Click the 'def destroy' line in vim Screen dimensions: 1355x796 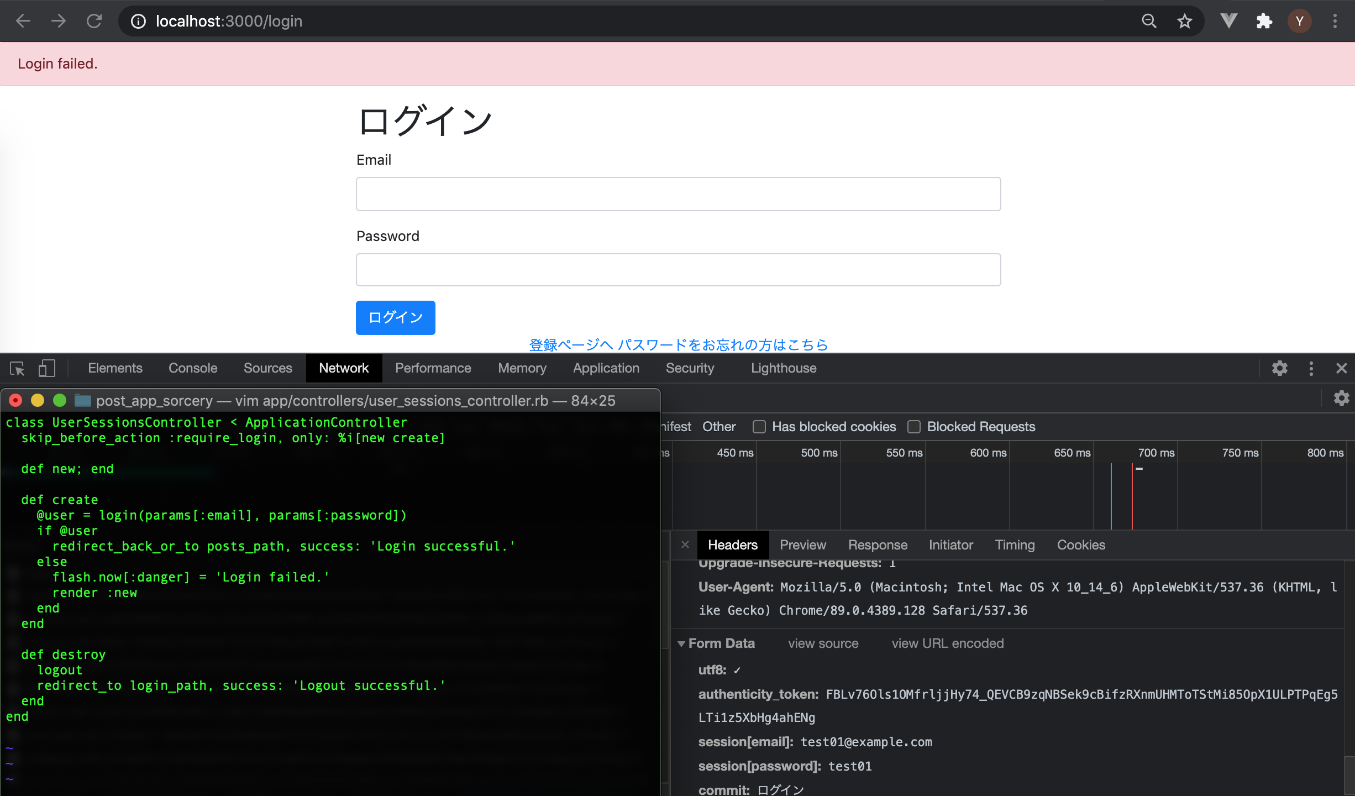click(63, 654)
